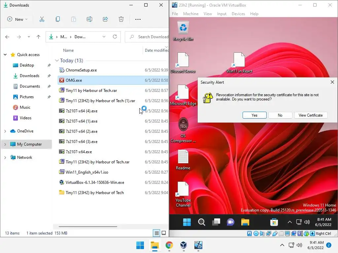Click the Delete trash icon in toolbar
Viewport: 338px width, 253px height.
coord(121,19)
